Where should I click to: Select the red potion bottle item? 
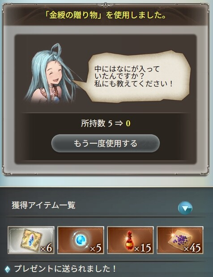130,240
